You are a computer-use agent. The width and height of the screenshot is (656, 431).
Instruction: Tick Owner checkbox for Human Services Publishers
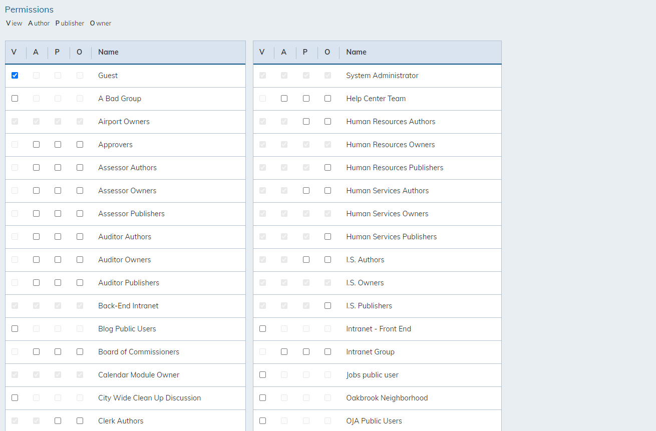(327, 237)
